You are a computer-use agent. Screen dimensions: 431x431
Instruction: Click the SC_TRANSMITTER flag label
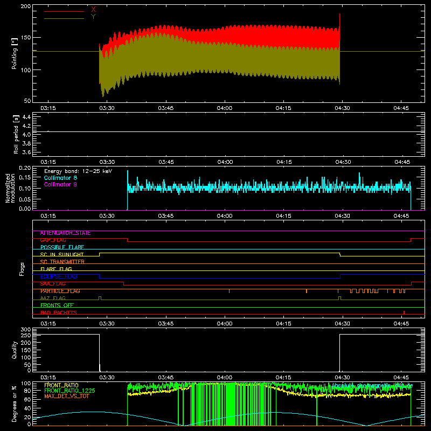pos(62,262)
